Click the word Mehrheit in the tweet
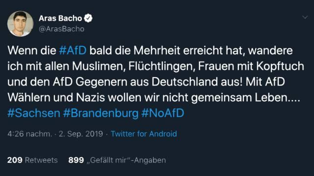Screen dimensions: 314x176 (x=157, y=50)
